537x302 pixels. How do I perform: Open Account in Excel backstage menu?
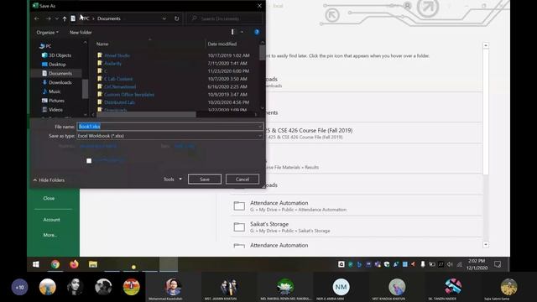pyautogui.click(x=51, y=220)
